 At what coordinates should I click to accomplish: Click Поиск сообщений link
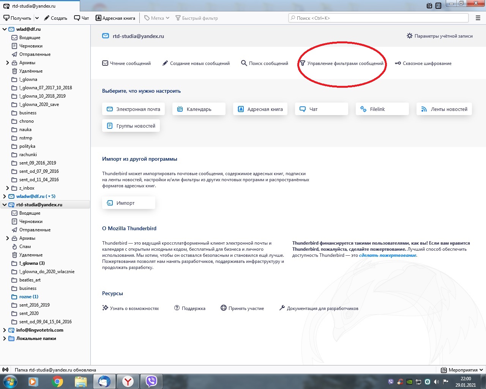point(265,63)
